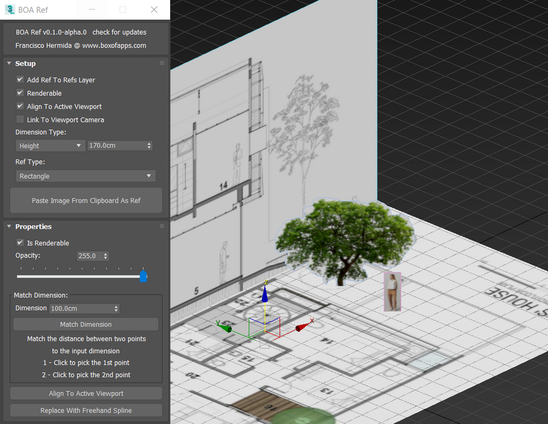Click the Match Dimension button
The height and width of the screenshot is (424, 548).
point(86,324)
